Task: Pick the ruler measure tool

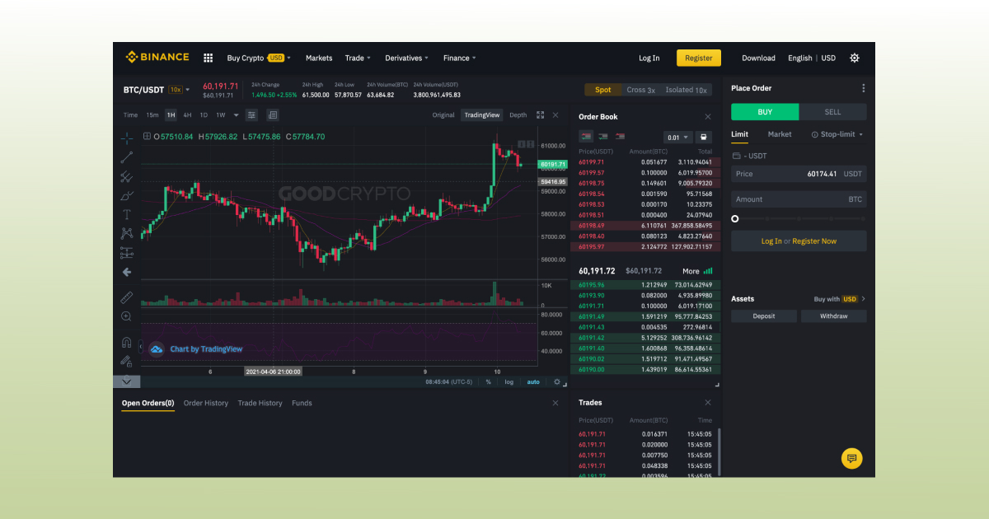Action: coord(126,297)
